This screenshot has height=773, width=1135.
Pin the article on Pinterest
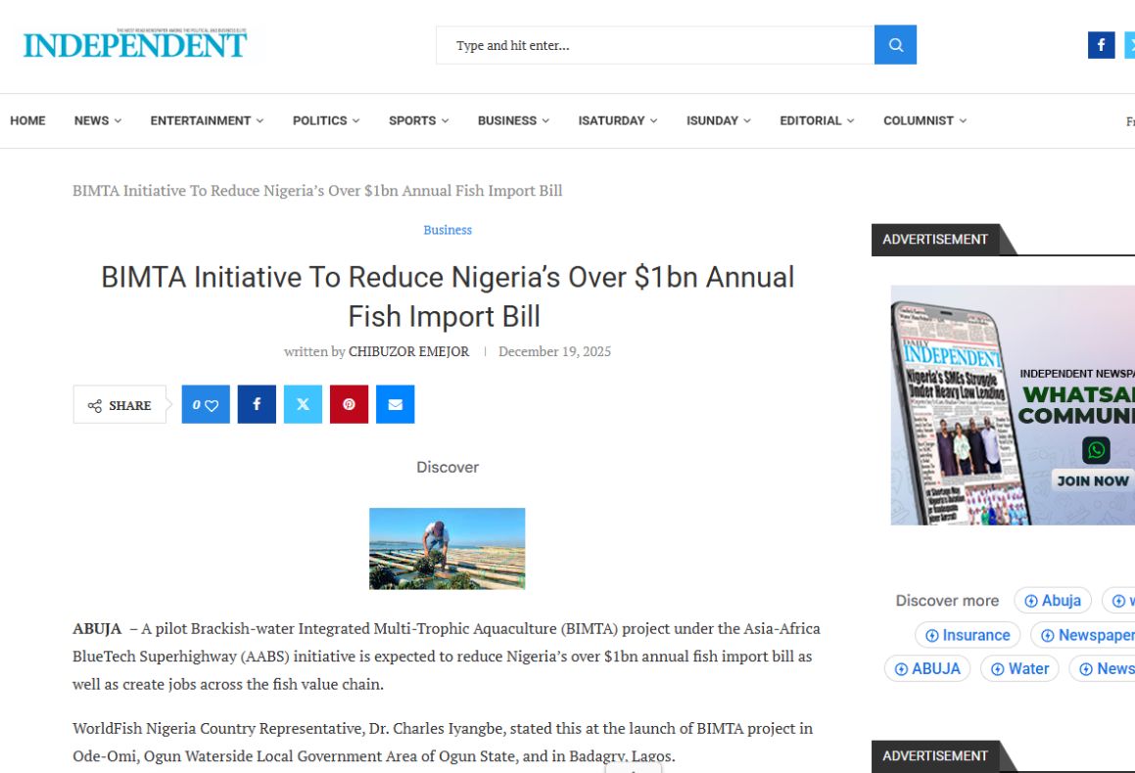(349, 405)
